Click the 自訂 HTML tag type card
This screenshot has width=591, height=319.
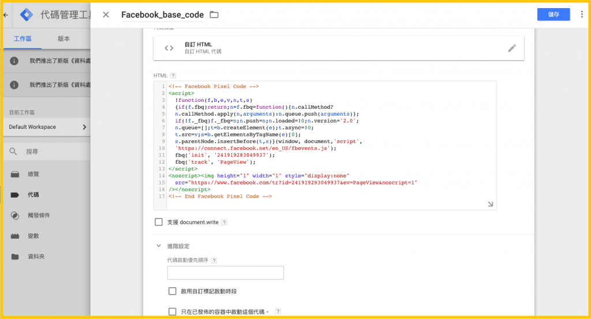(x=338, y=48)
